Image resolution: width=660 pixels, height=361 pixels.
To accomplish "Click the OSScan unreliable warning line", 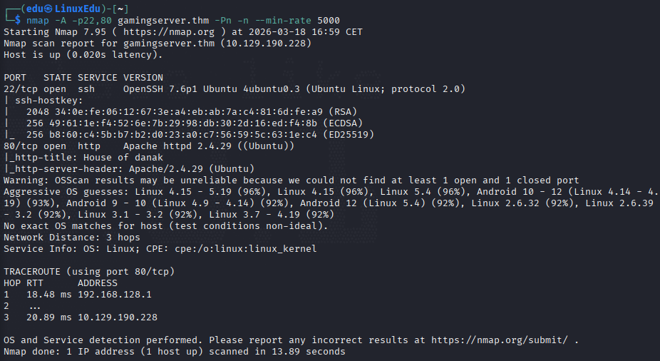I will [292, 180].
